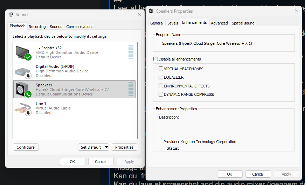Screen dimensions: 305x185
Task: Click OK in Speakers Properties
Action: tap(230, 174)
